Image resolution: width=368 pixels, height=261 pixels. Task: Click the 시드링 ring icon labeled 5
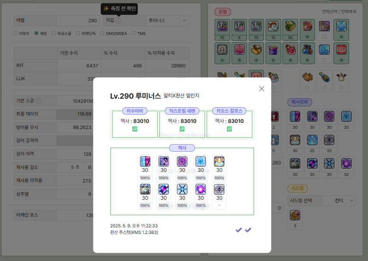coord(295,215)
